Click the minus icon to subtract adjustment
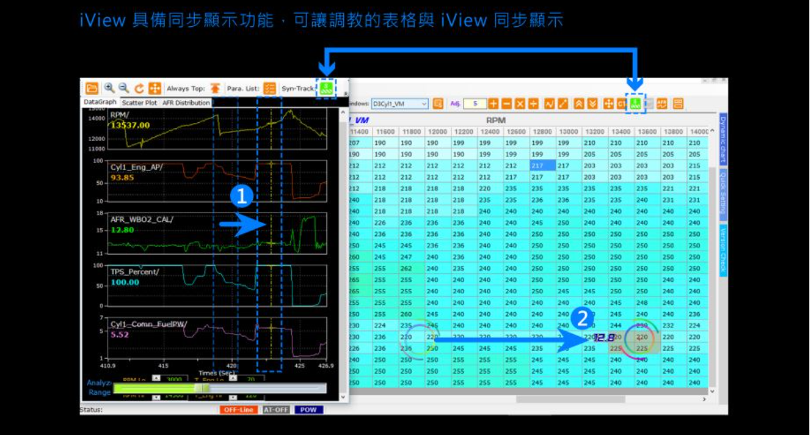The width and height of the screenshot is (810, 435). pyautogui.click(x=507, y=104)
